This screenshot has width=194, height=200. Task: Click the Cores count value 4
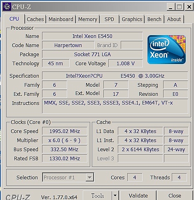coord(135,177)
